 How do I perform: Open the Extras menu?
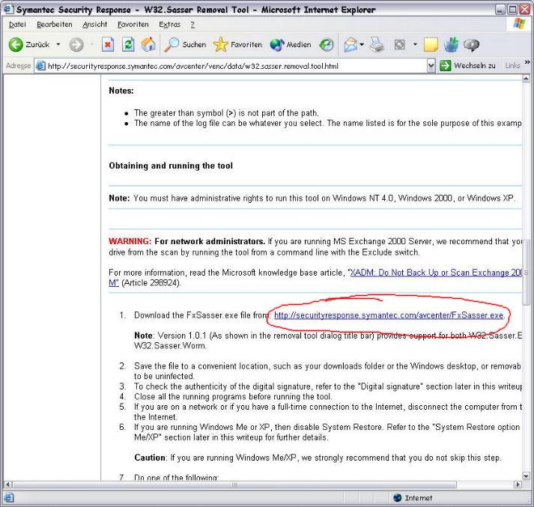pos(169,25)
